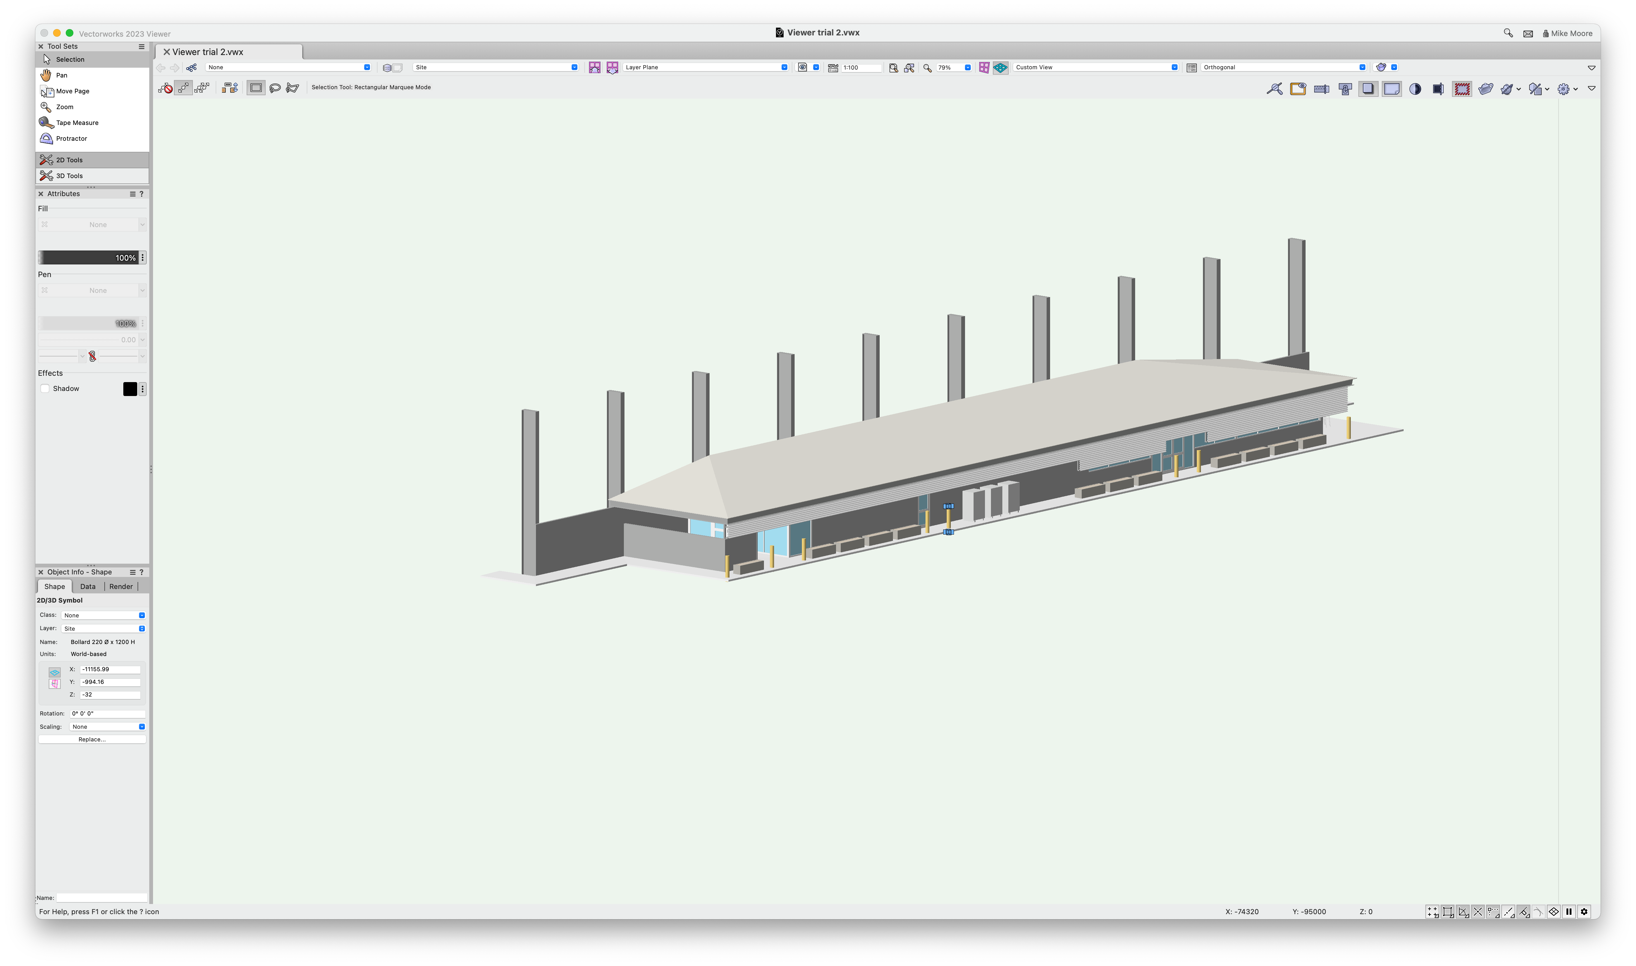Expand the 2D Tools tool set
Screen dimensions: 1636x966
coord(92,160)
